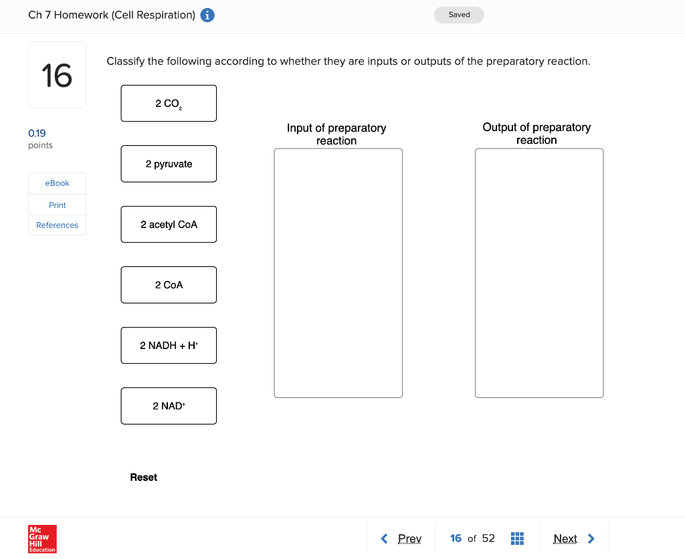The height and width of the screenshot is (559, 685).
Task: Click the left chevron beside Prev
Action: click(385, 538)
